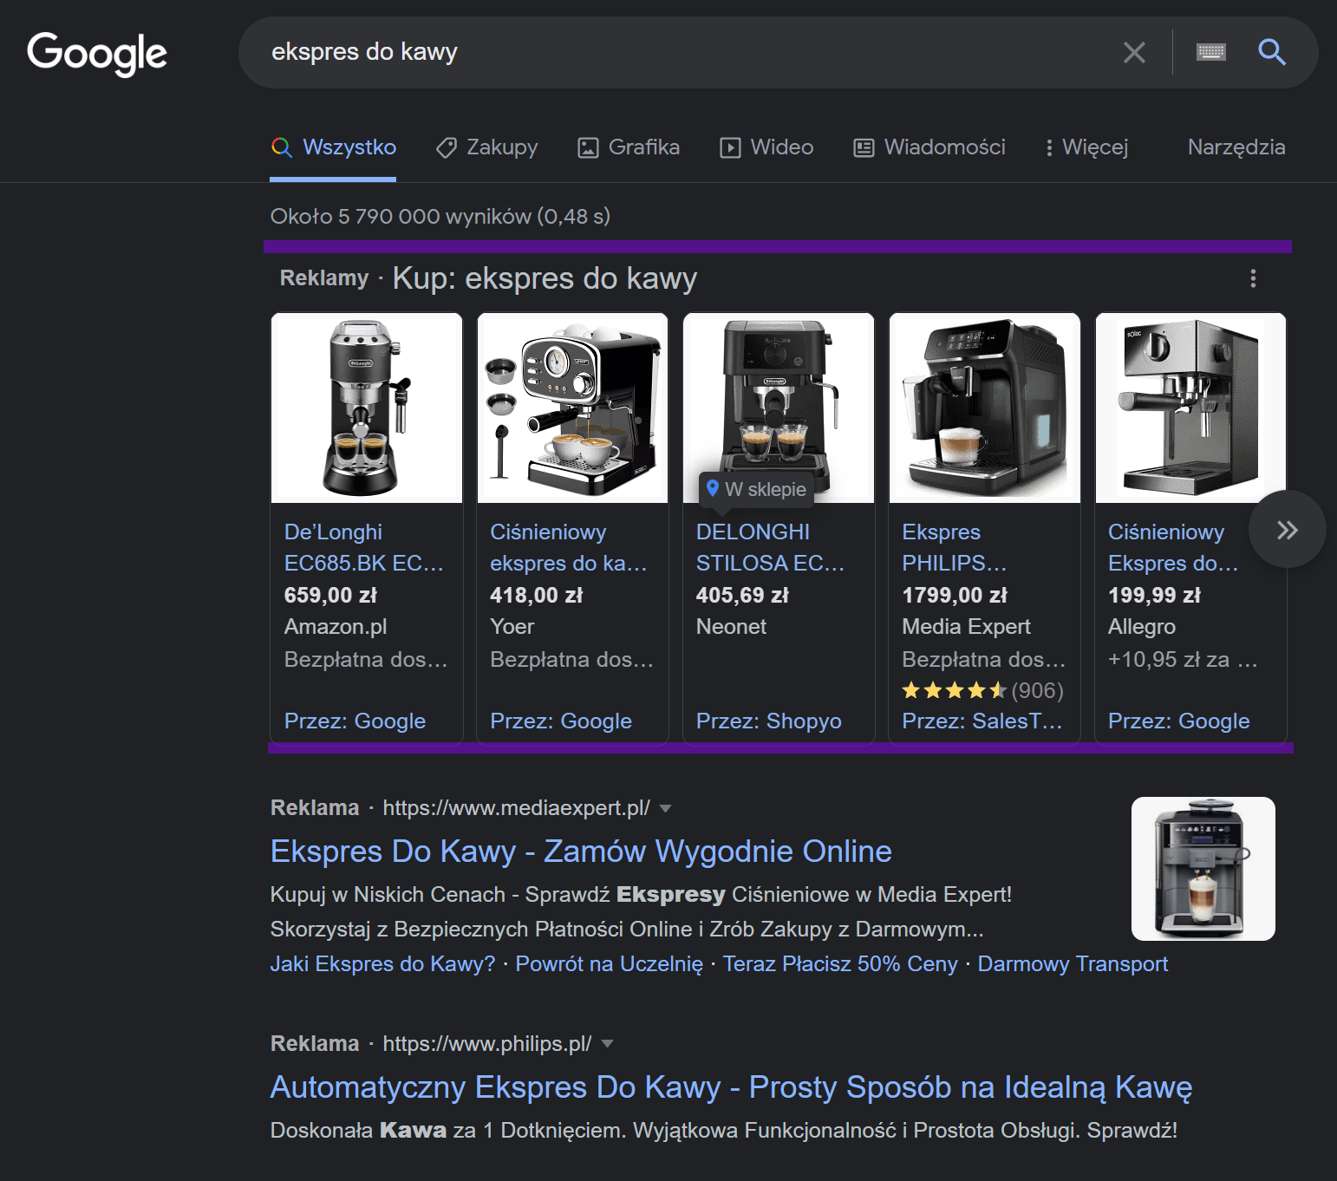This screenshot has width=1337, height=1181.
Task: Click the 199,99 zł price
Action: [x=1154, y=596]
